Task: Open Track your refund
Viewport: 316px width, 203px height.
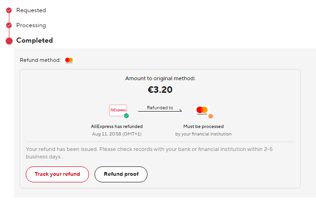Action: coord(57,174)
